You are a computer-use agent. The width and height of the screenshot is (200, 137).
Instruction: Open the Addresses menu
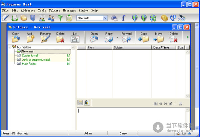pos(28,11)
